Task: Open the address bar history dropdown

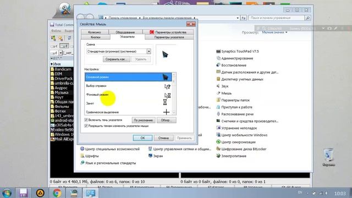Action: pos(238,18)
